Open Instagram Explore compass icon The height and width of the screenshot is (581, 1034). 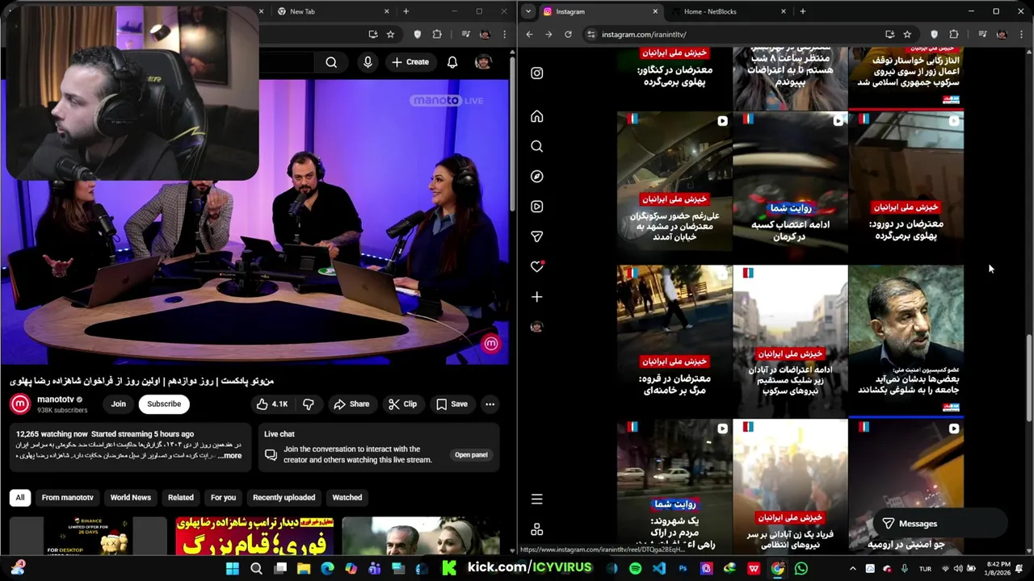(537, 176)
